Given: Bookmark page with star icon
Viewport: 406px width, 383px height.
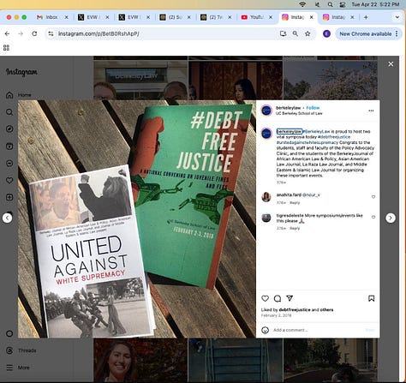Looking at the screenshot, I should [x=307, y=33].
